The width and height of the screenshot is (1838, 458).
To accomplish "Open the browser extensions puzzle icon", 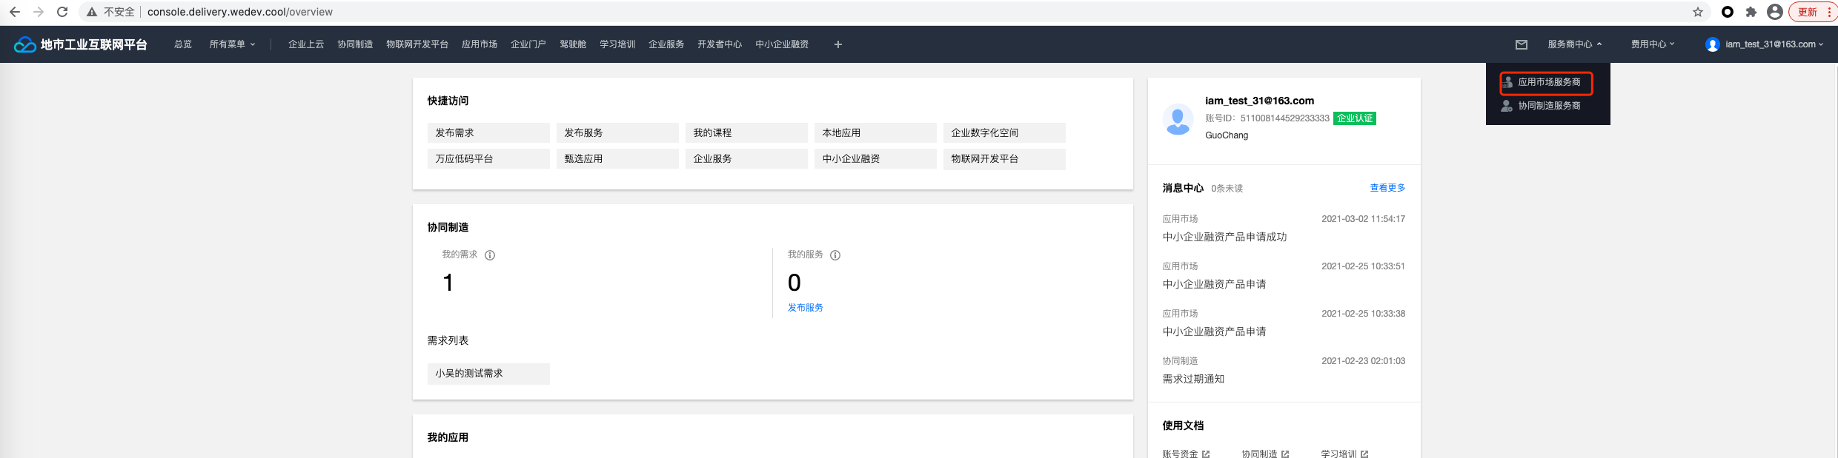I will click(x=1751, y=12).
